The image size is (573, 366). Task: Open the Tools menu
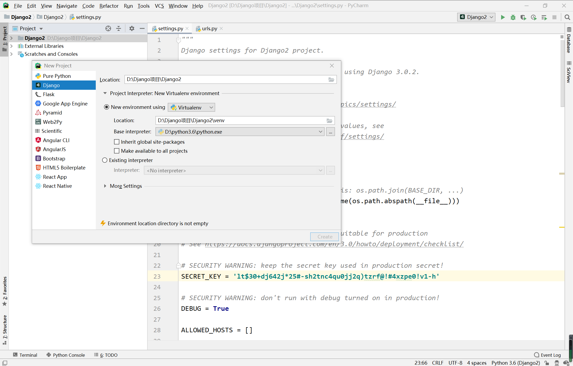point(143,6)
